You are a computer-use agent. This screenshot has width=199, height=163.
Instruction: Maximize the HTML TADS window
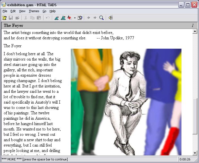tap(188, 5)
